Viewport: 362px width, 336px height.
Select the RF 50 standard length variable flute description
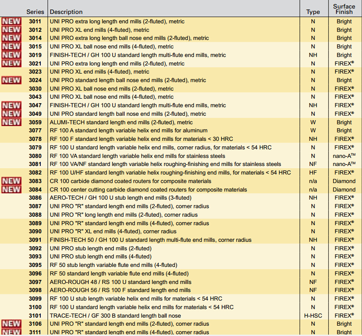pos(119,274)
